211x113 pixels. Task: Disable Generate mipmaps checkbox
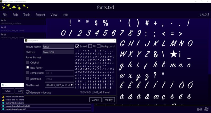[28, 92]
